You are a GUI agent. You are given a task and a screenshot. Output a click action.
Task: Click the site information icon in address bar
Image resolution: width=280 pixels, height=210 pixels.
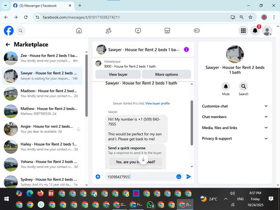38,17
